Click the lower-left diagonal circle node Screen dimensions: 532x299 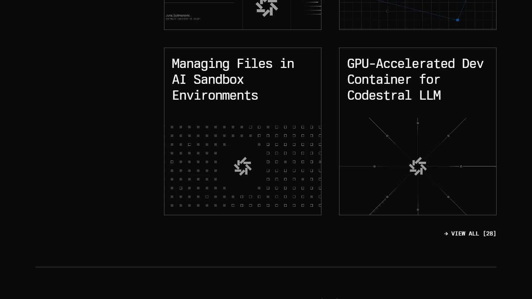387,197
